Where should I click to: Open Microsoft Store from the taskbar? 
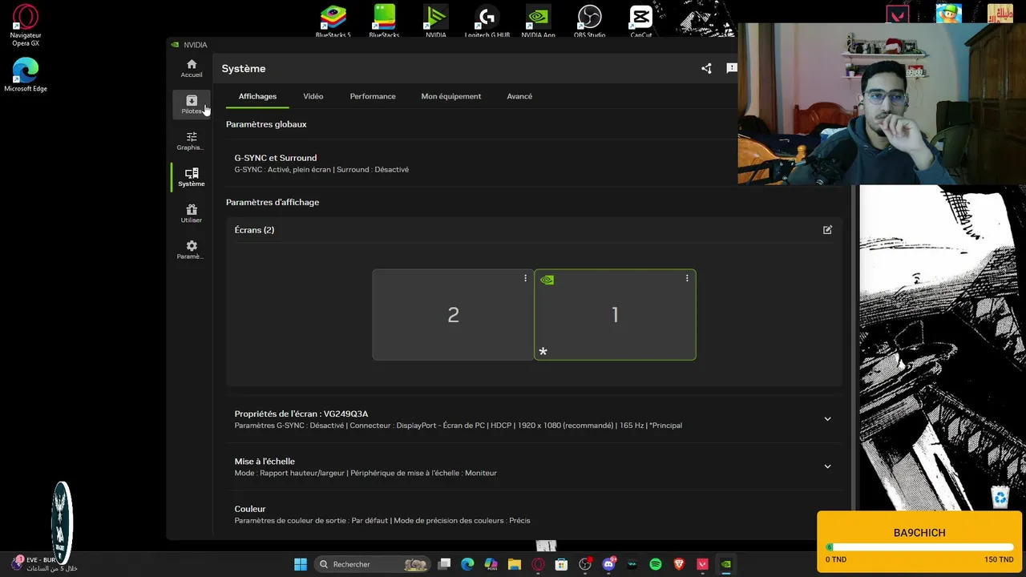click(561, 564)
